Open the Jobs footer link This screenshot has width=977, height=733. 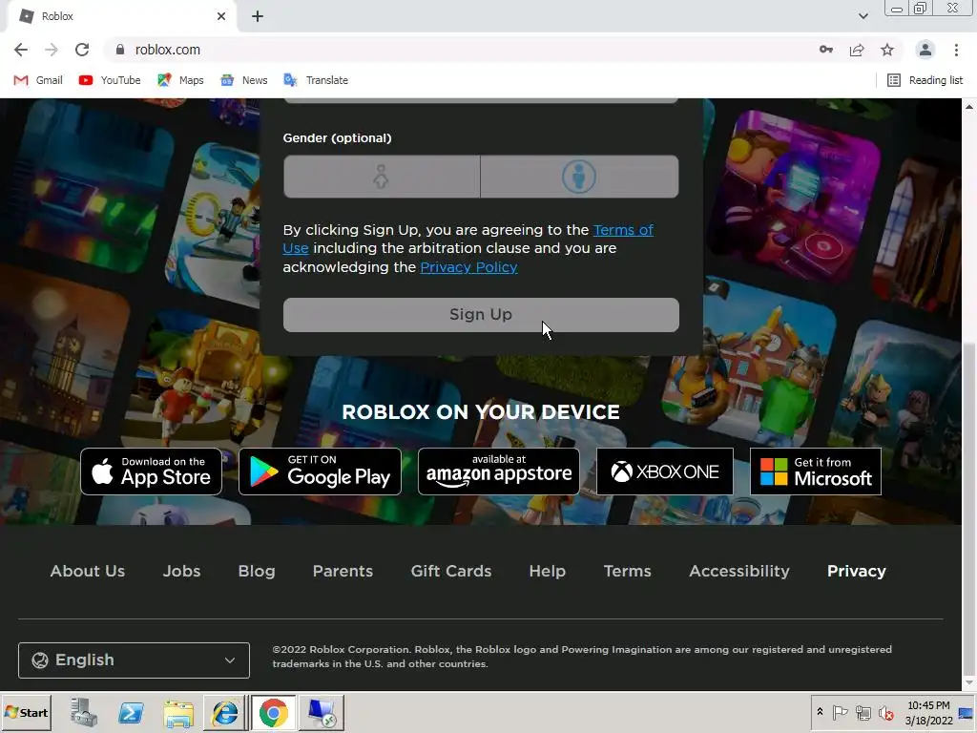click(181, 571)
